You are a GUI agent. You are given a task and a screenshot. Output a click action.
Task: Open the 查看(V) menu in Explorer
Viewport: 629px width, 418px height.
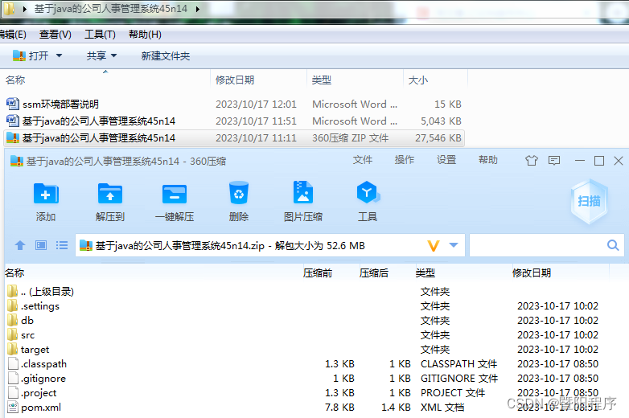tap(55, 35)
